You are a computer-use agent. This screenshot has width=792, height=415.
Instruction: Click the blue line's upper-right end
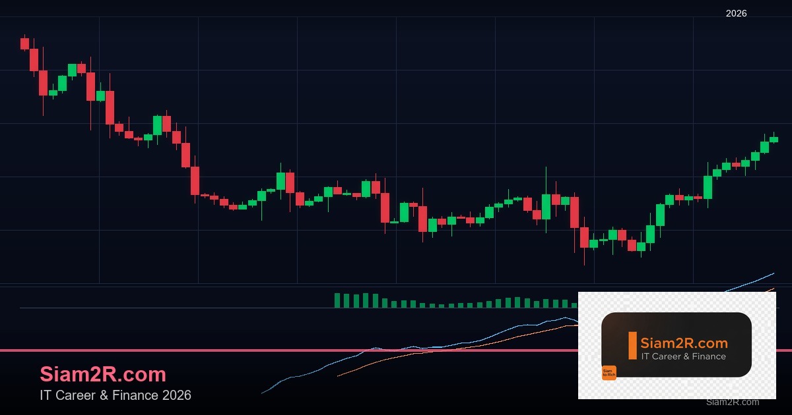coord(772,273)
